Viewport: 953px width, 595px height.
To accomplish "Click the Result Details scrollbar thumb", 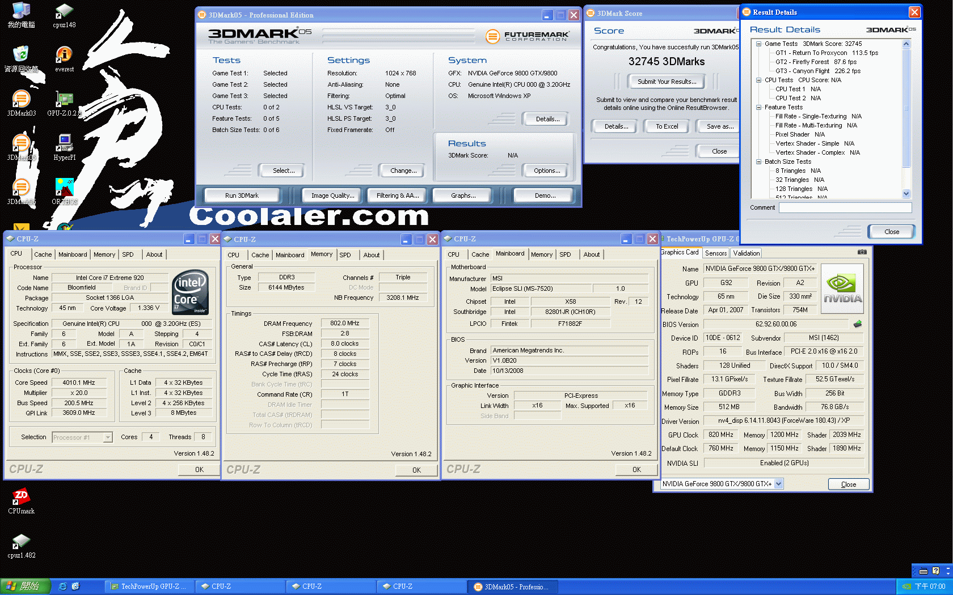I will pos(906,108).
